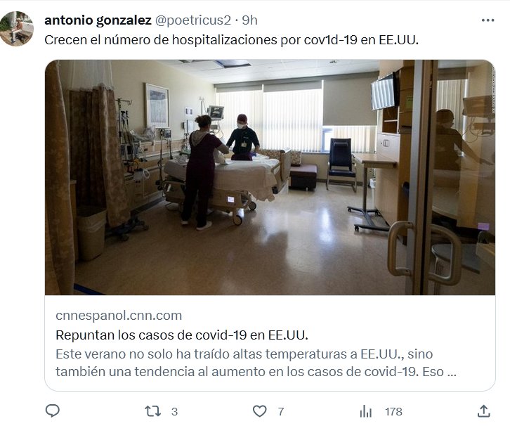Open the three-dot more options menu
Image resolution: width=510 pixels, height=426 pixels.
point(488,20)
